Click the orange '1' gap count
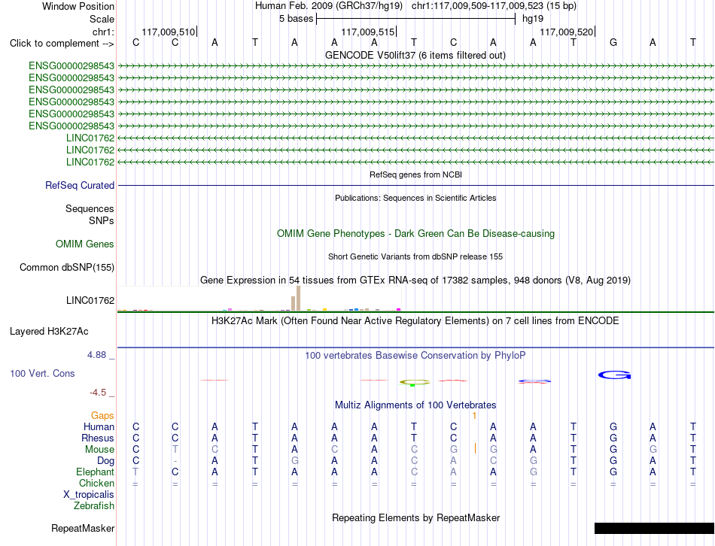The width and height of the screenshot is (715, 546). (x=474, y=416)
